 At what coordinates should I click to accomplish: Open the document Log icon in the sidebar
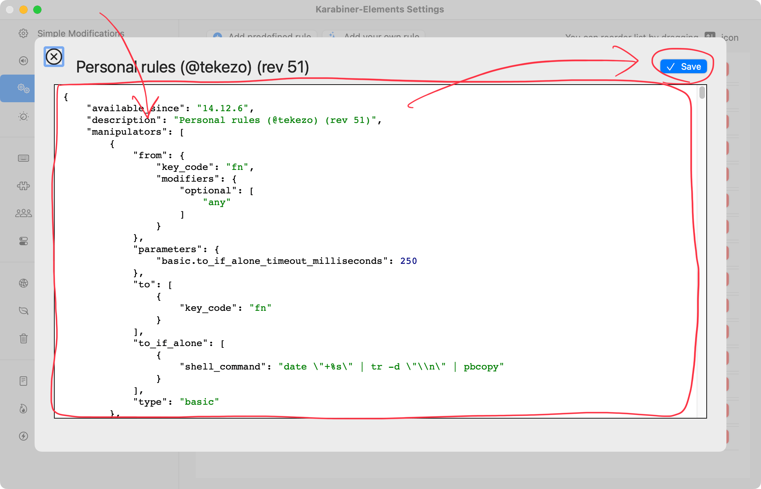[23, 381]
